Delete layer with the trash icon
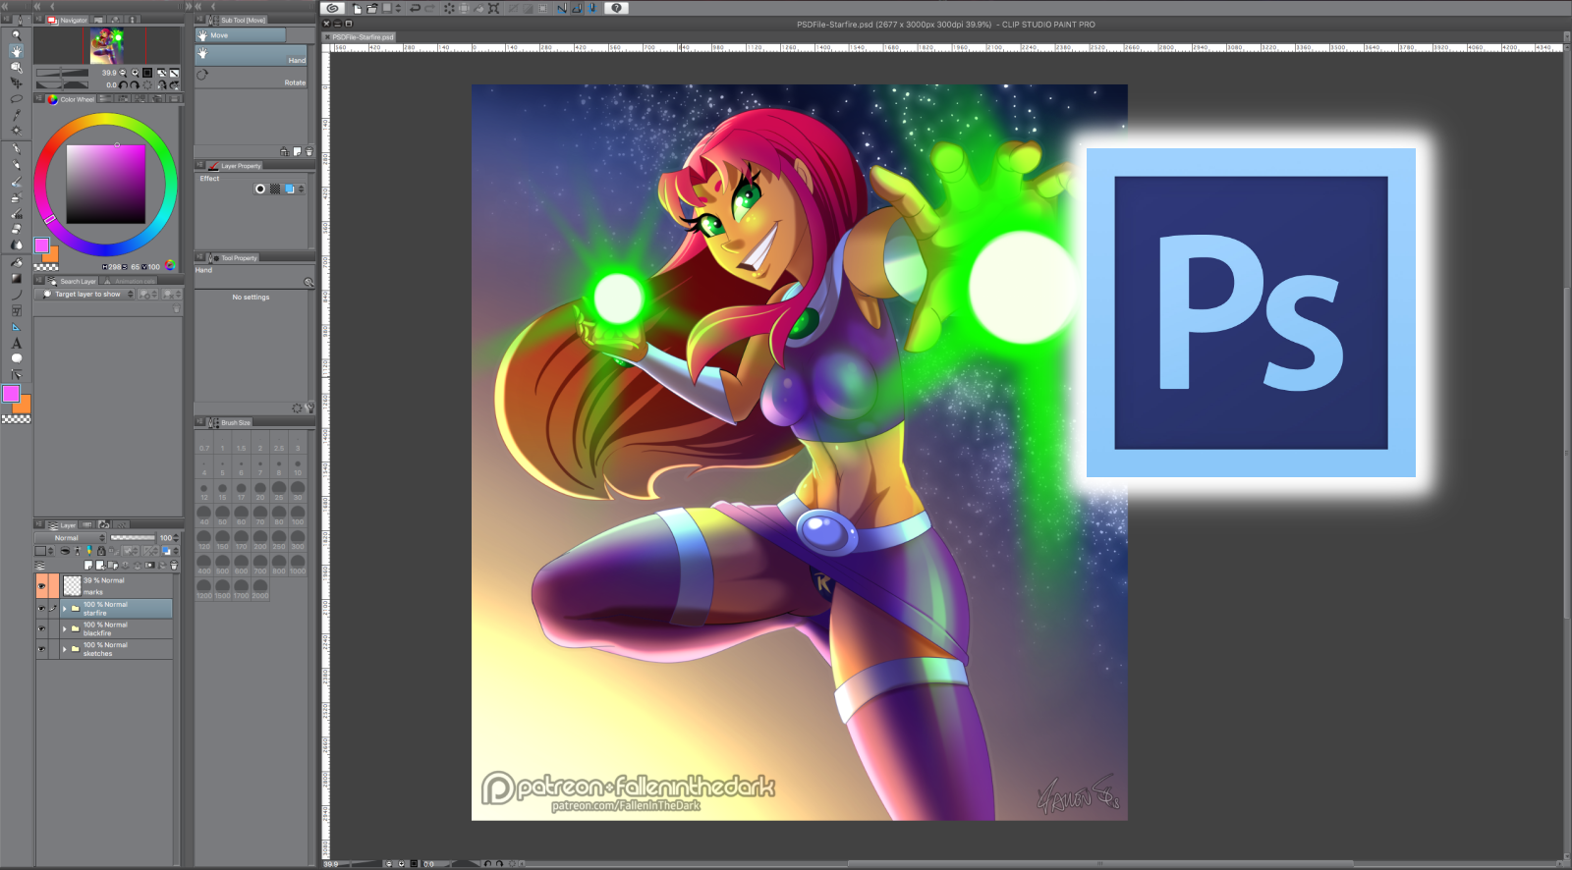 click(175, 566)
